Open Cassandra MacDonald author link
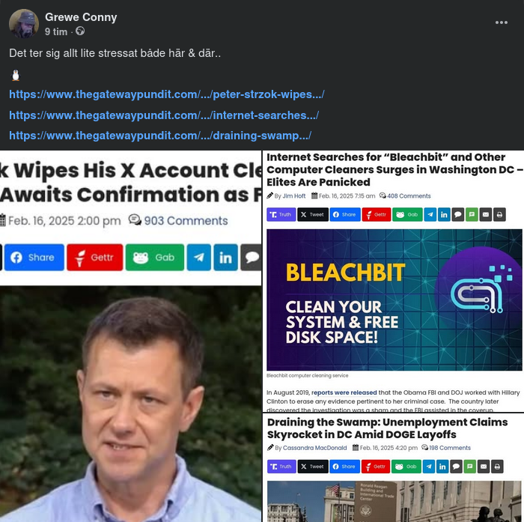524x522 pixels. coord(315,448)
